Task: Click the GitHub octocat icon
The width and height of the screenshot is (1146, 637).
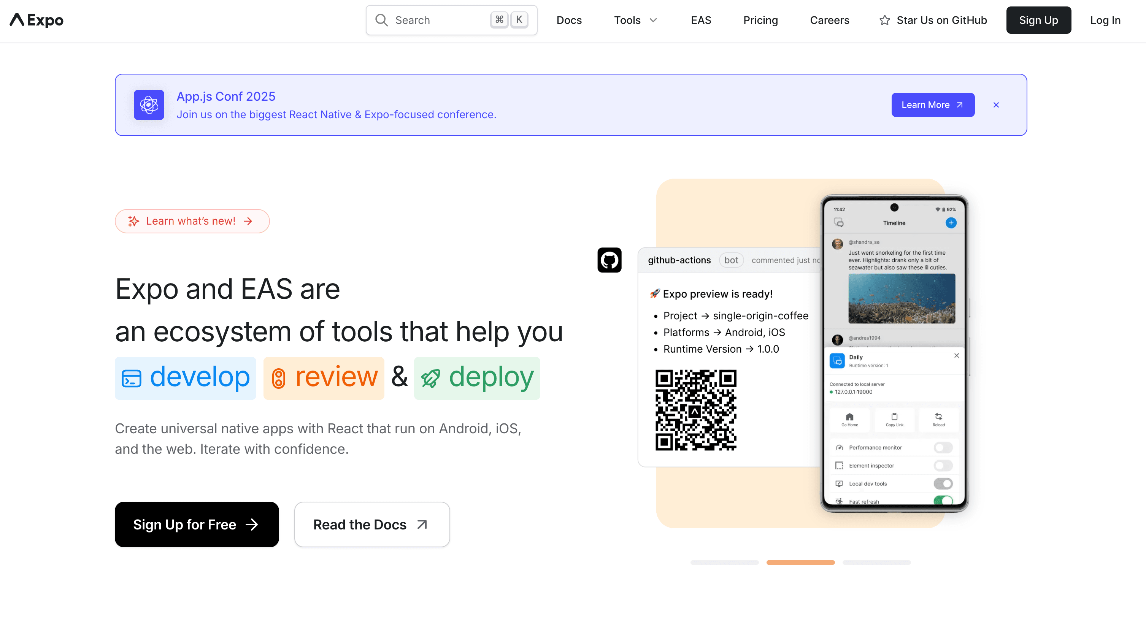Action: 609,260
